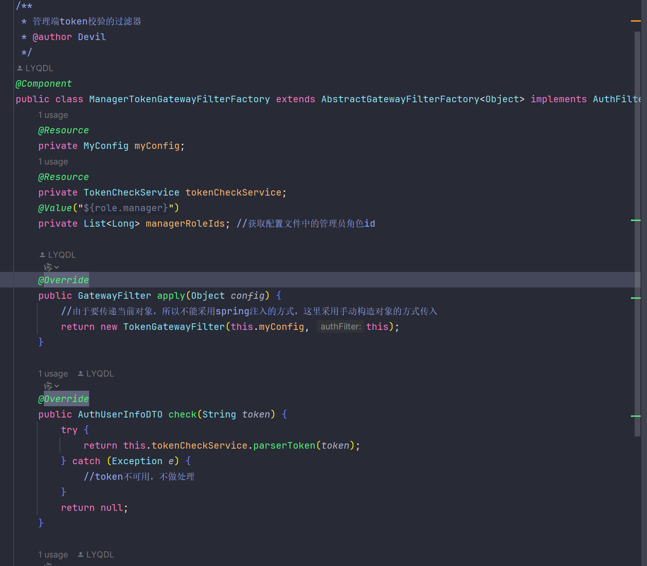The image size is (647, 566).
Task: Click the apply method name
Action: (171, 296)
